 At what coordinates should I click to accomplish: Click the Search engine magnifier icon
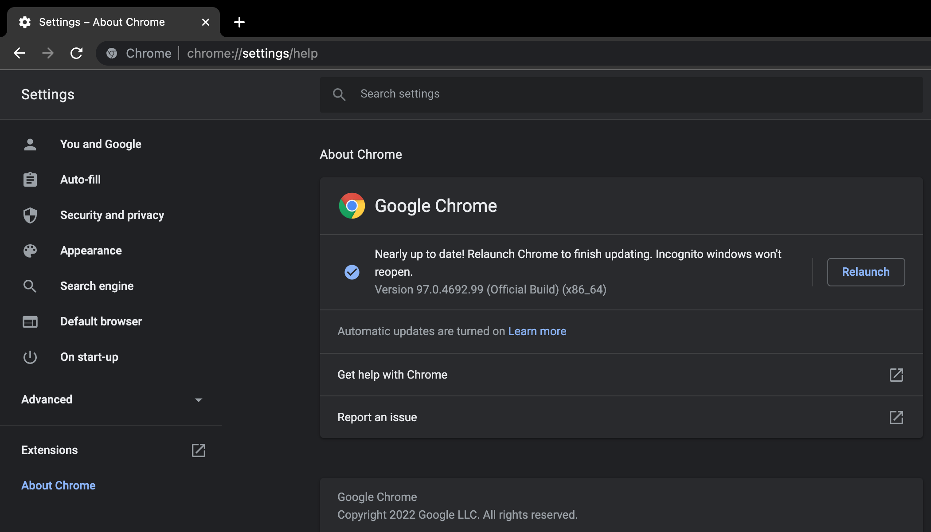(29, 285)
